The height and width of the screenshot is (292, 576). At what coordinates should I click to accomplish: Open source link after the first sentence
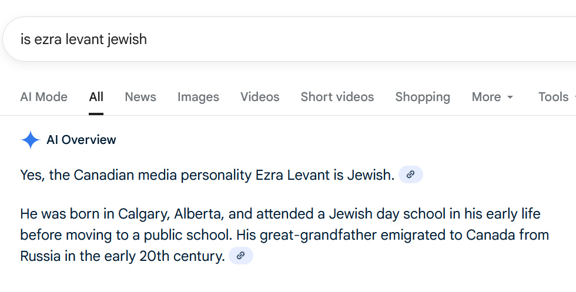click(411, 174)
